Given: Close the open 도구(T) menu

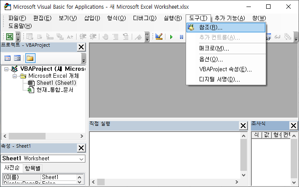Looking at the screenshot, I should 198,18.
